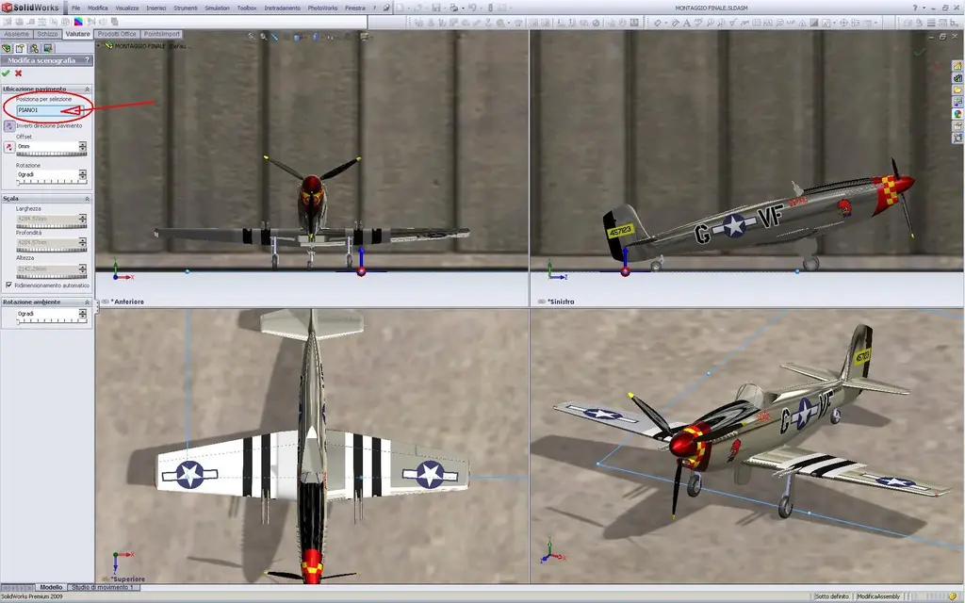This screenshot has height=603, width=965.
Task: Collapse the Ubicazione pavimento section
Action: [87, 90]
